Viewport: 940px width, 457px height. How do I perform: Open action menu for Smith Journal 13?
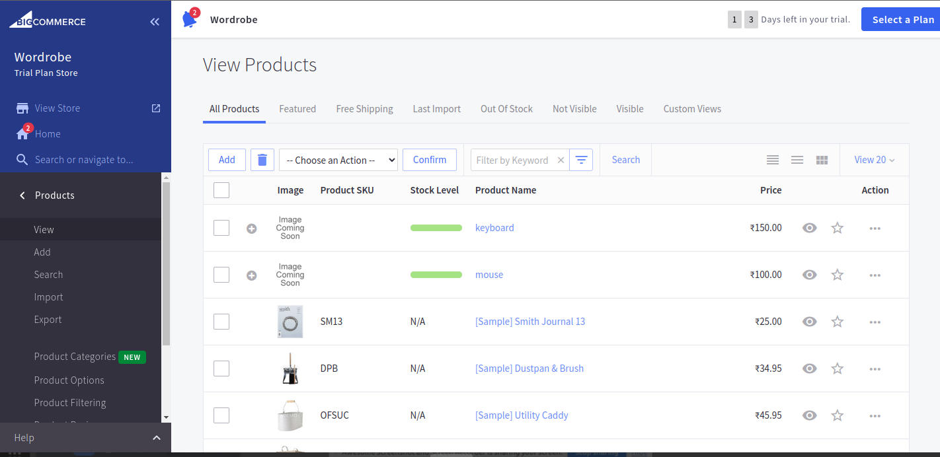[x=875, y=322]
